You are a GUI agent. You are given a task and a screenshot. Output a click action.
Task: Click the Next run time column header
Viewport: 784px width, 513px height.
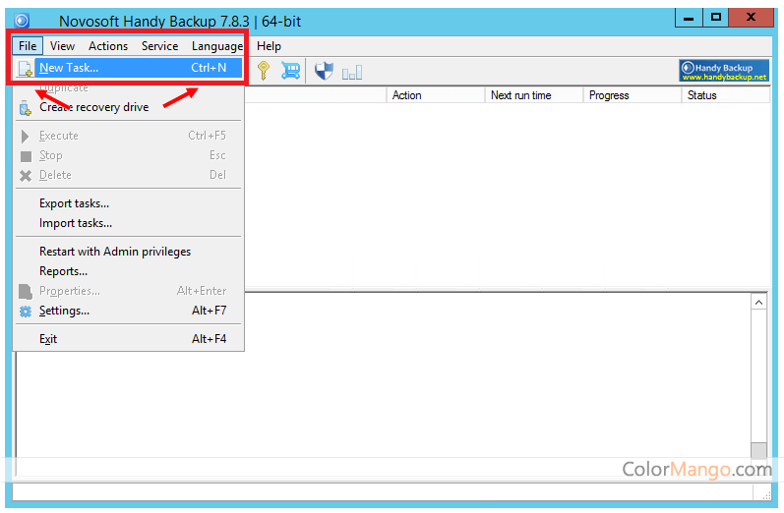point(520,95)
